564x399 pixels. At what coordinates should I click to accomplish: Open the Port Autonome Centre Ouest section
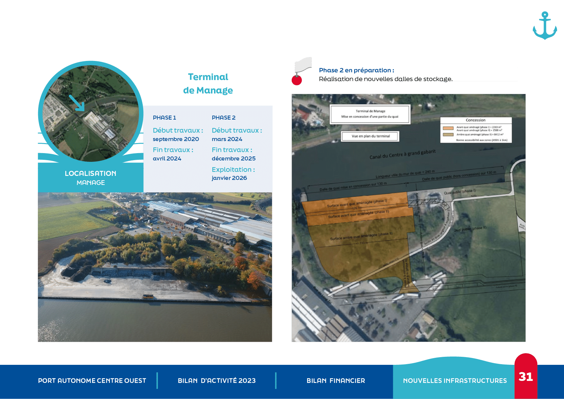pyautogui.click(x=92, y=381)
